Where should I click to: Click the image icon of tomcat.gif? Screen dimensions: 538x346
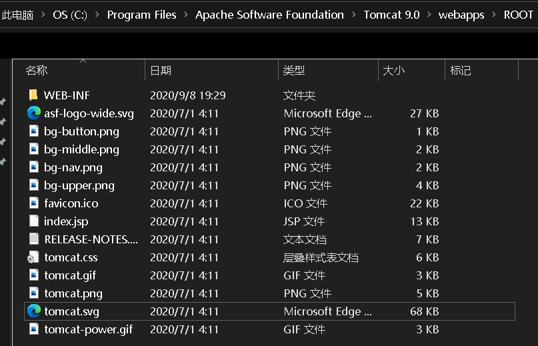[33, 275]
